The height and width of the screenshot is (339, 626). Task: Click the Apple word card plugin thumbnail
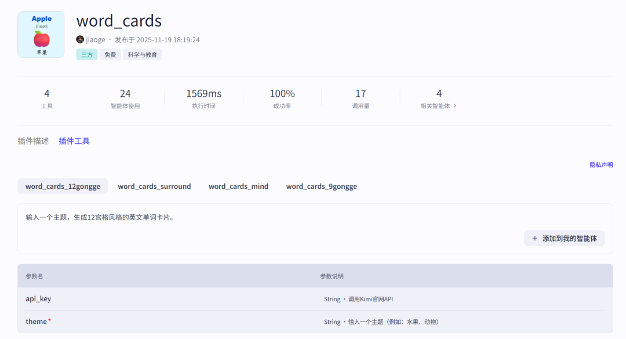(41, 35)
